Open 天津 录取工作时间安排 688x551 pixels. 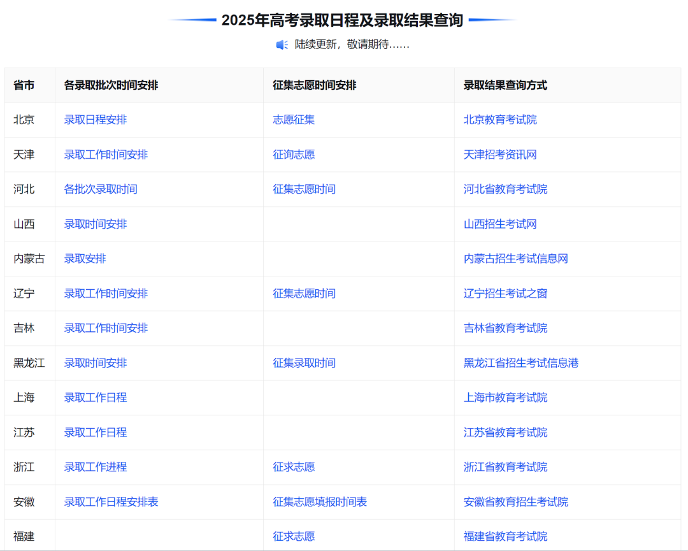tap(105, 154)
